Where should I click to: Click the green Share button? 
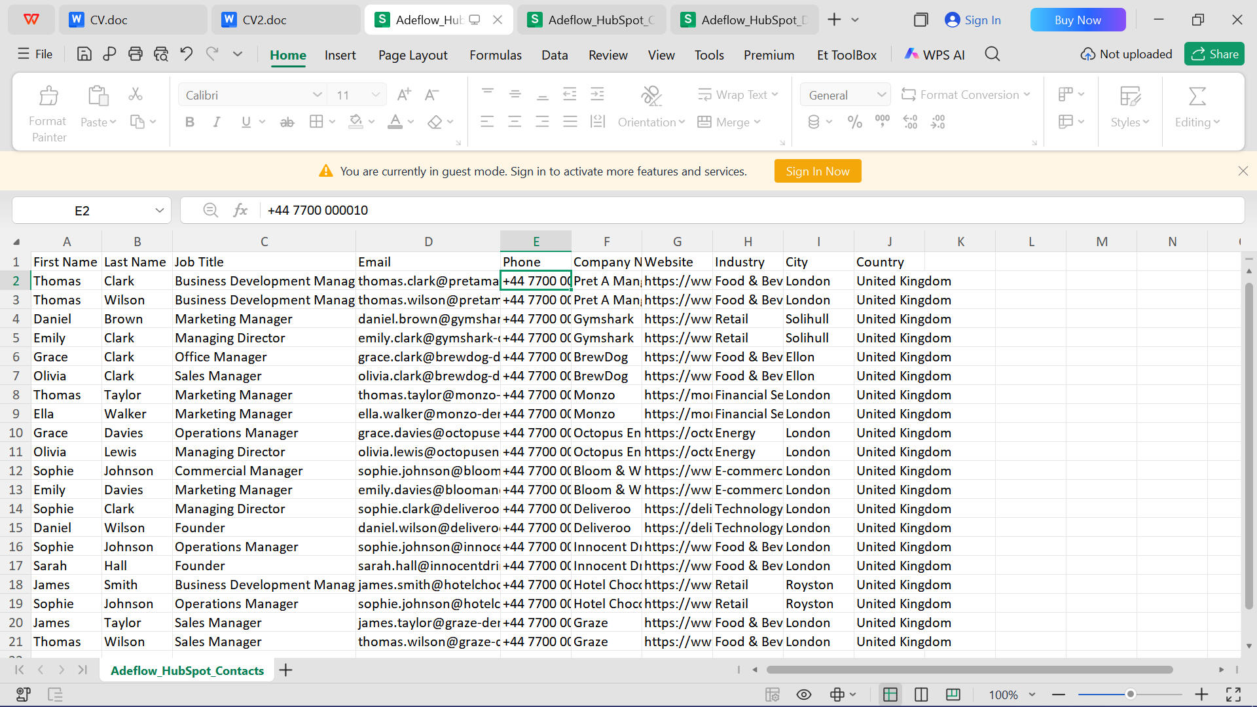click(1214, 54)
